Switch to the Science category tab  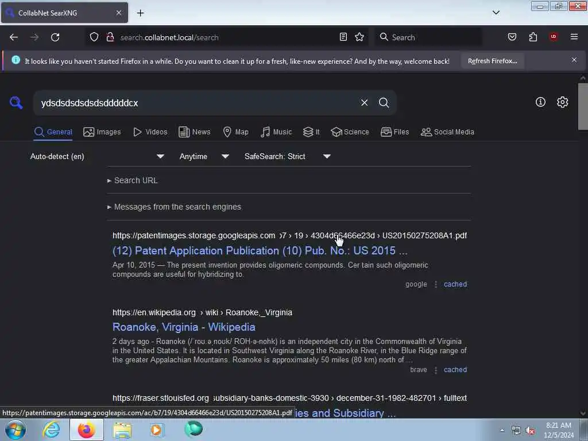click(350, 132)
